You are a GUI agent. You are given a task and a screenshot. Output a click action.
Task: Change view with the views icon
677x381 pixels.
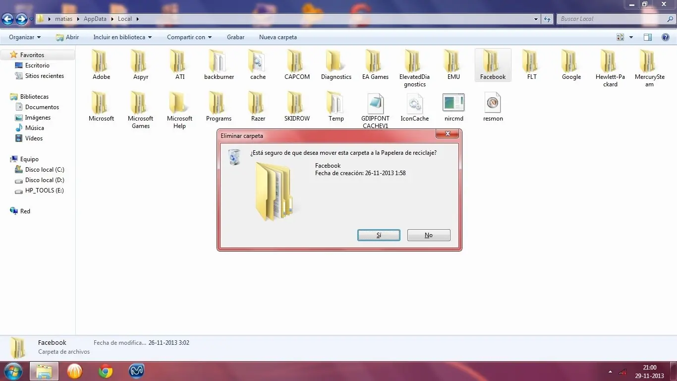[620, 37]
